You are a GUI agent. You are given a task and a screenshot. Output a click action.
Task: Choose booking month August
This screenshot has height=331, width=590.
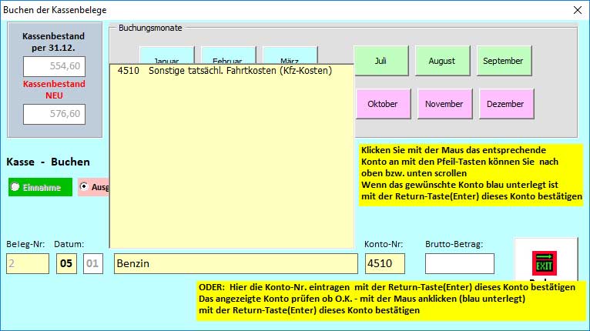pos(442,61)
